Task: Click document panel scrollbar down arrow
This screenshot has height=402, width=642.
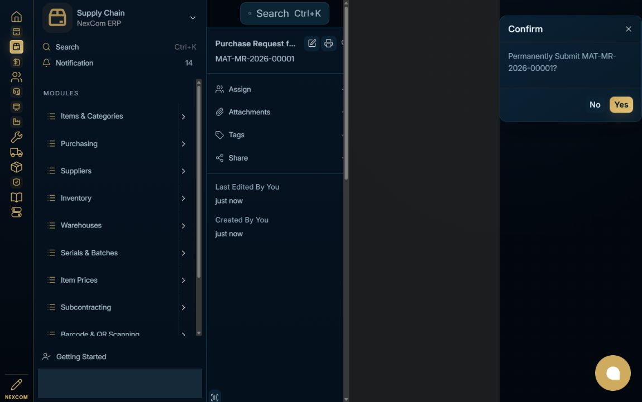Action: click(x=346, y=399)
